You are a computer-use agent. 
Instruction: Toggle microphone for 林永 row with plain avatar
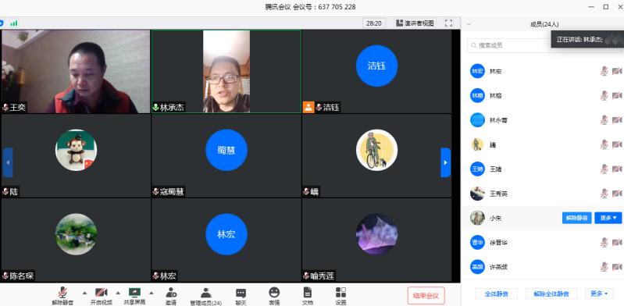604,120
